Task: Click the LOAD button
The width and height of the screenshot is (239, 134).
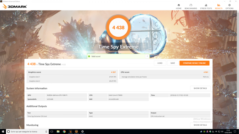Action: click(160, 63)
